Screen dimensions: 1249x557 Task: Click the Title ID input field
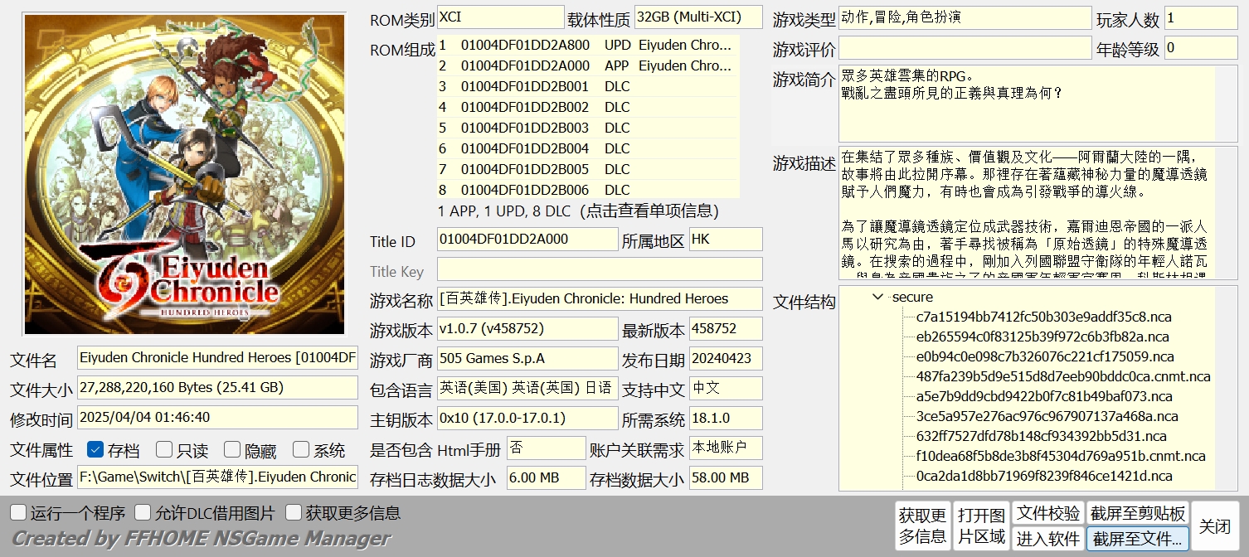[527, 240]
